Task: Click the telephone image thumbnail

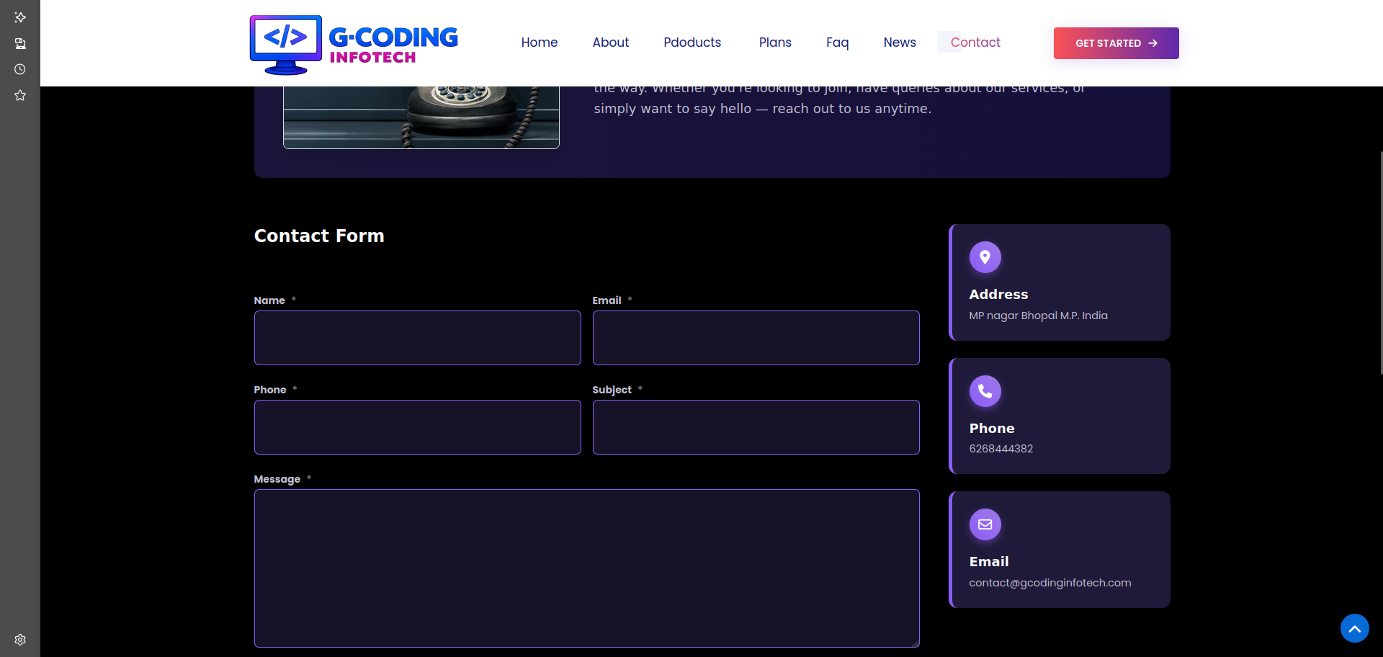Action: coord(421,117)
